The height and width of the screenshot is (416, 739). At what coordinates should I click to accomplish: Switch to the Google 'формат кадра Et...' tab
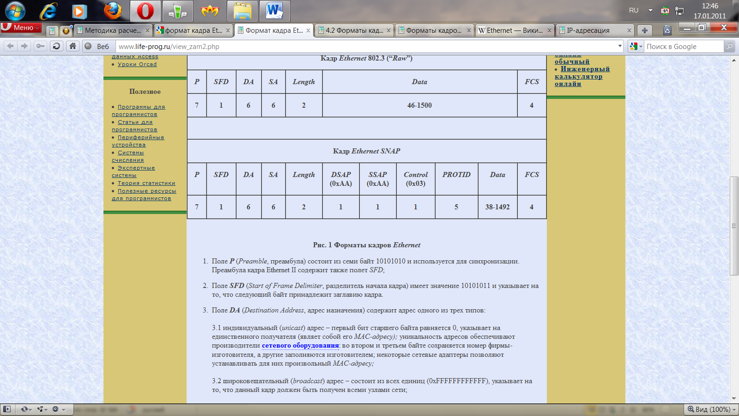click(193, 31)
